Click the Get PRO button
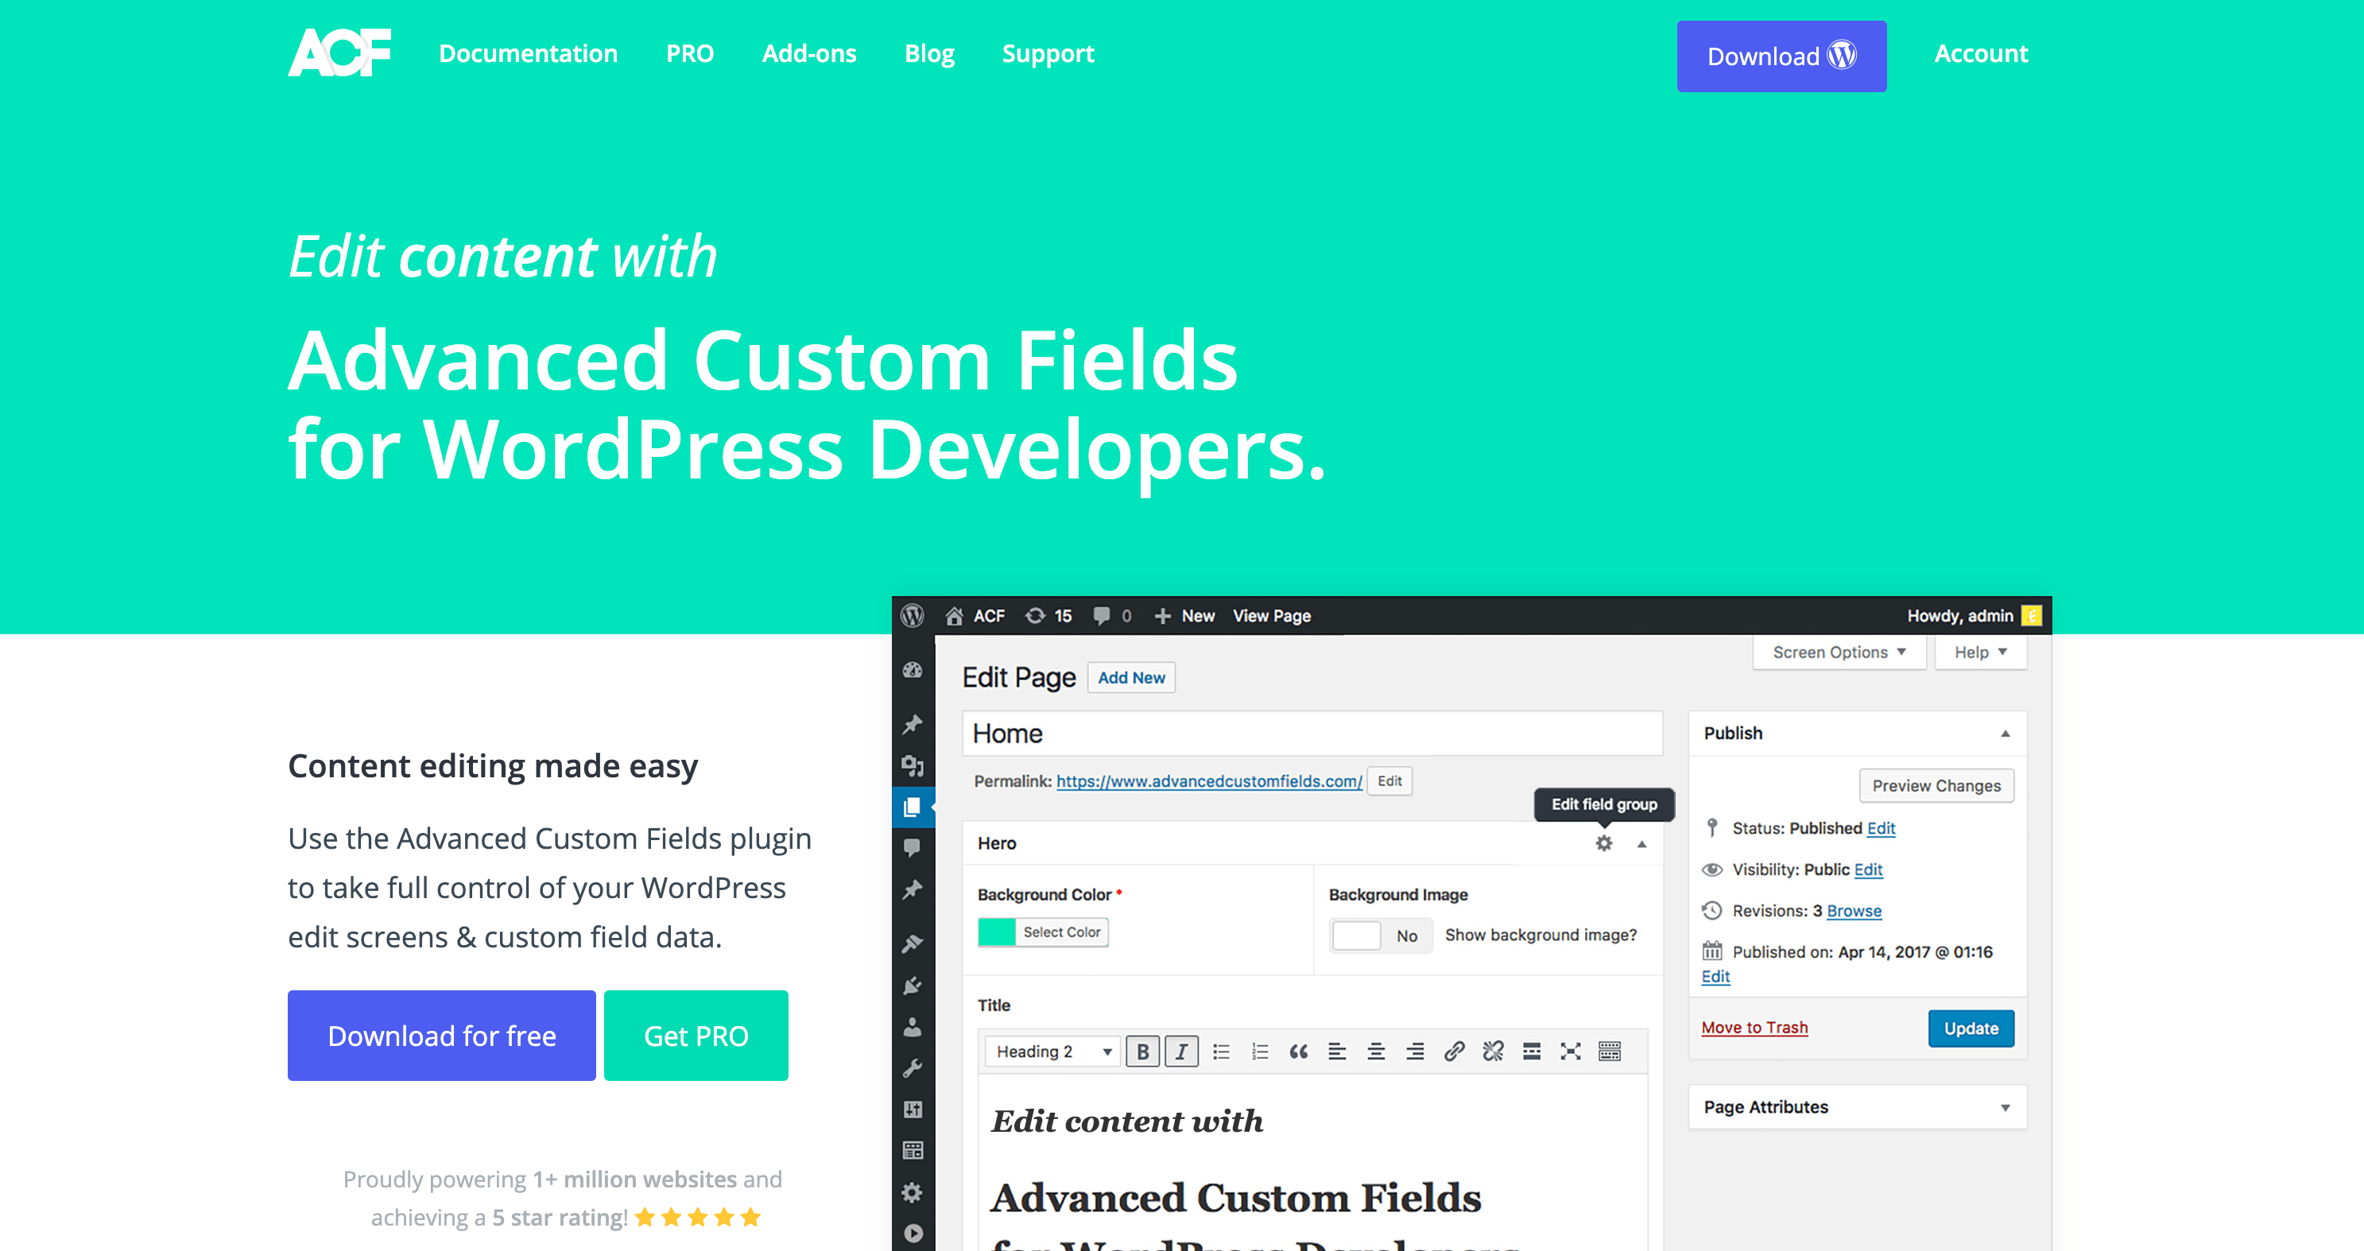This screenshot has height=1251, width=2364. pos(696,1034)
